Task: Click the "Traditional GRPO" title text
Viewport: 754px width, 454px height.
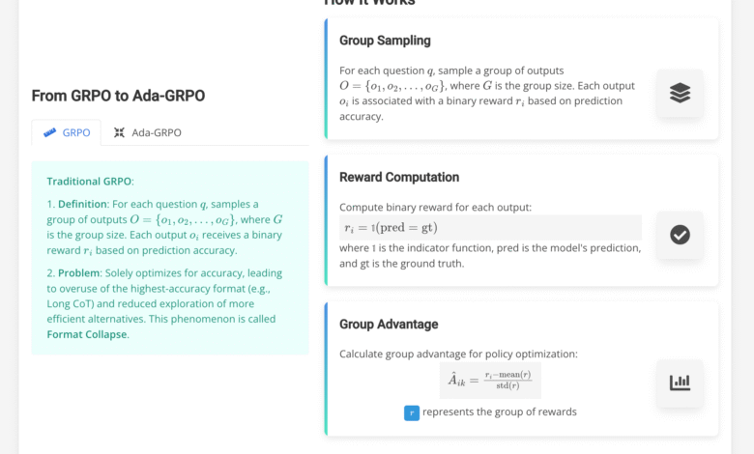Action: click(x=89, y=182)
